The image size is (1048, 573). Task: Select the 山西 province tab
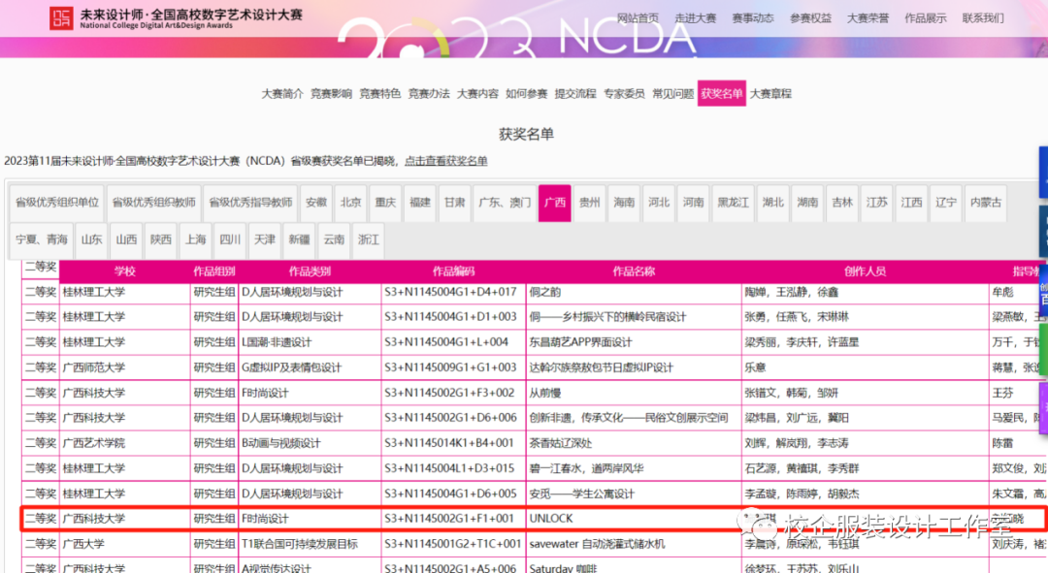126,239
